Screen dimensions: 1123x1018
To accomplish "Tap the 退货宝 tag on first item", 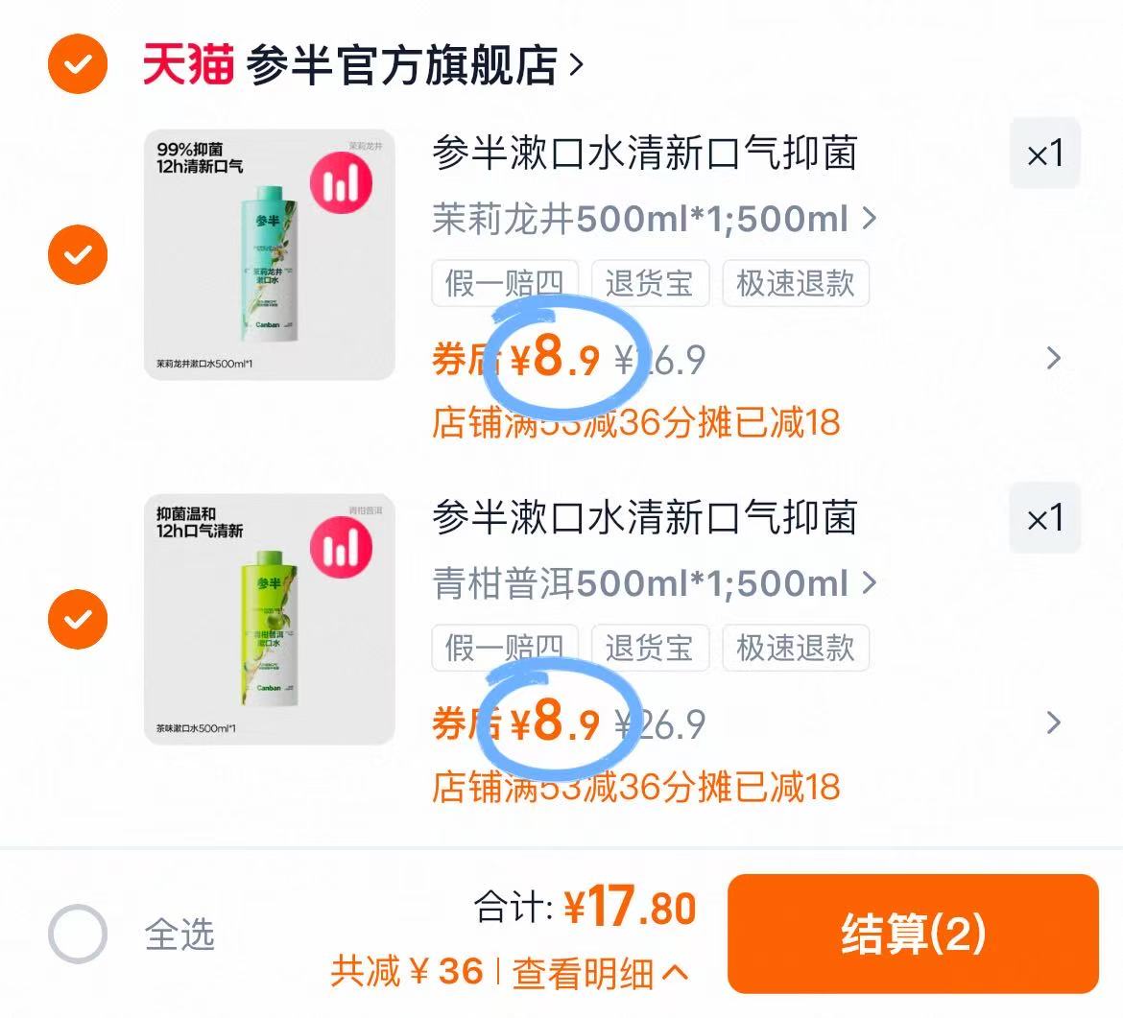I will (650, 283).
